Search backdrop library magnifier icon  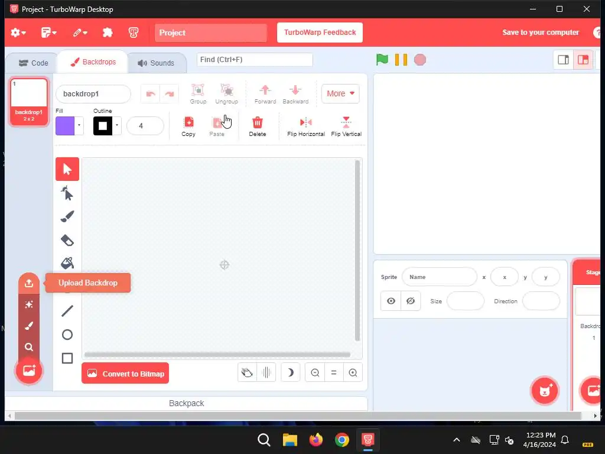pos(29,346)
